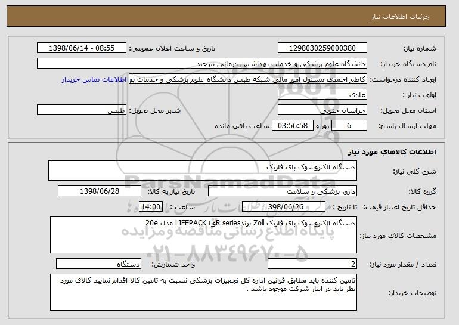Click the goods group field دارو، پزشکی و سلامت

[283, 191]
